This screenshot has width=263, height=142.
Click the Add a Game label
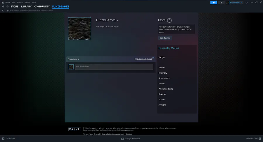coord(10,139)
